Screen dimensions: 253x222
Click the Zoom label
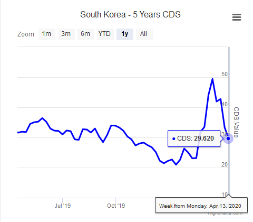point(26,34)
